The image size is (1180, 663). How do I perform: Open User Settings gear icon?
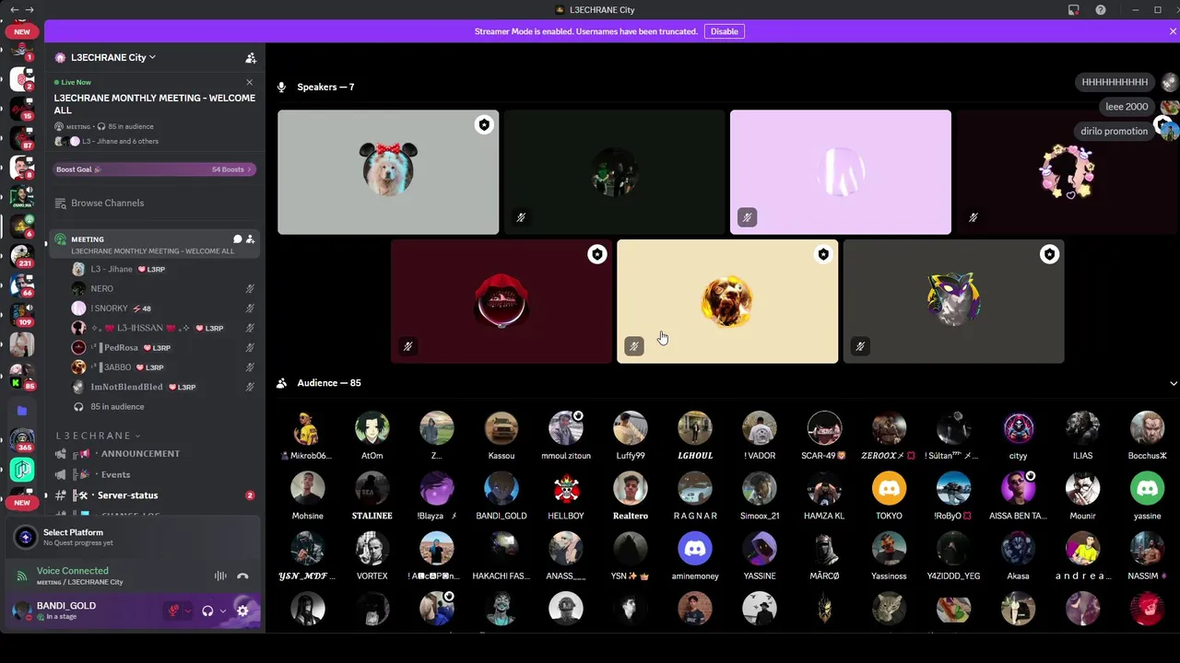[242, 611]
